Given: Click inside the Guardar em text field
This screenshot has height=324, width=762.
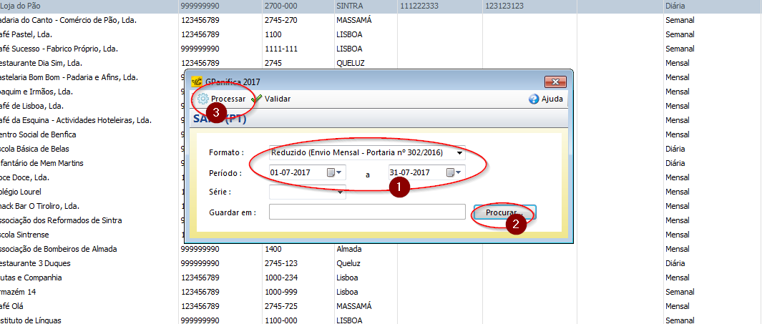Looking at the screenshot, I should 367,212.
